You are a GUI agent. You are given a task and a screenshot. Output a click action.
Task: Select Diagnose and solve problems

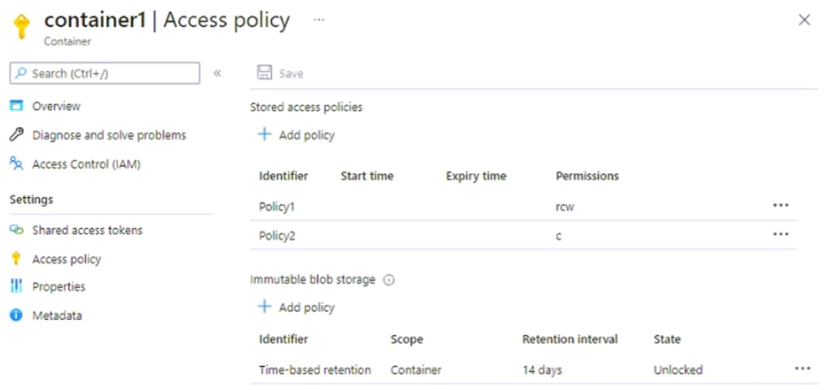(109, 134)
